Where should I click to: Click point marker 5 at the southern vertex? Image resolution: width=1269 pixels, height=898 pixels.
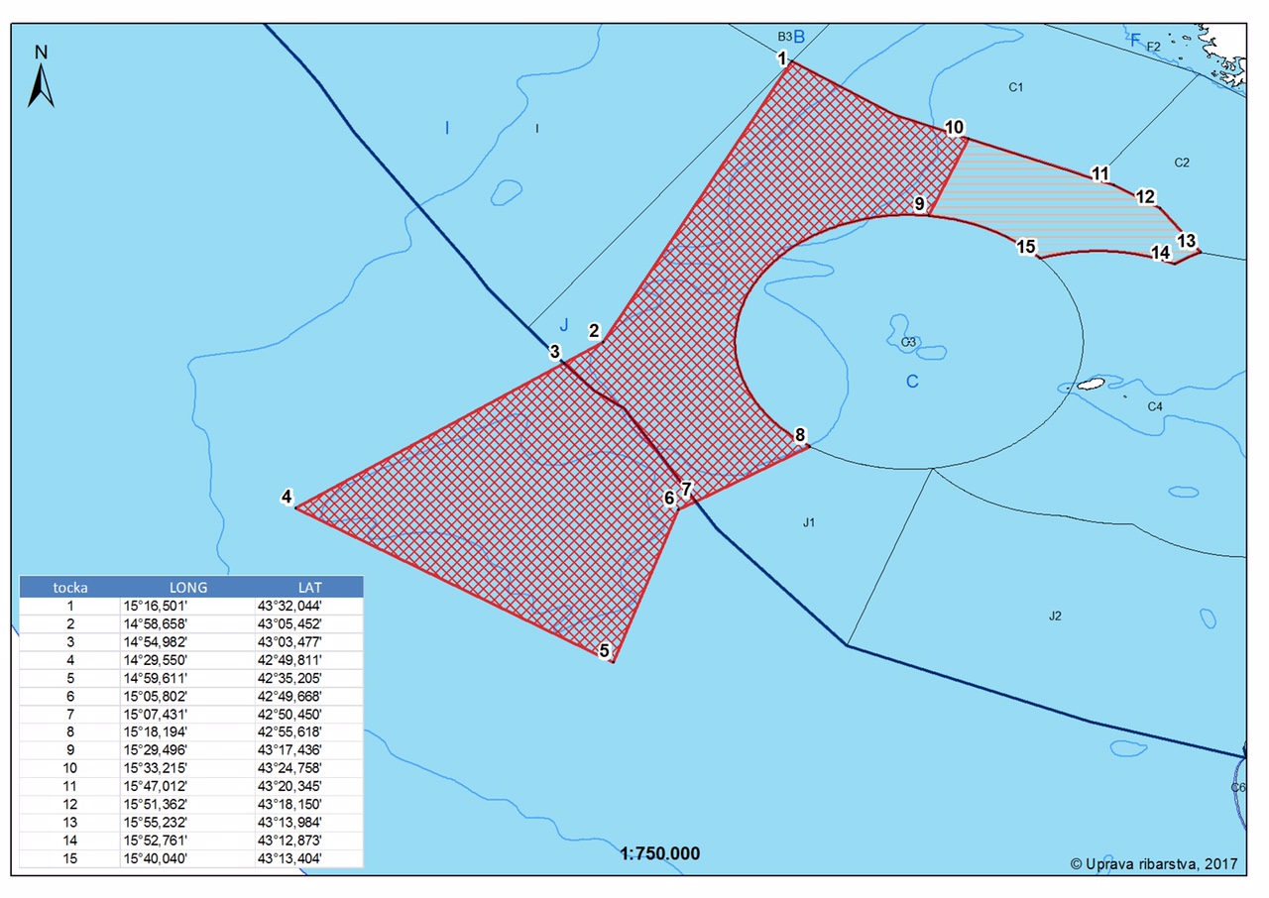click(x=603, y=651)
